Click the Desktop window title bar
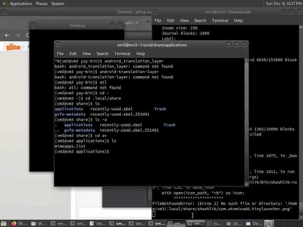 77,25
